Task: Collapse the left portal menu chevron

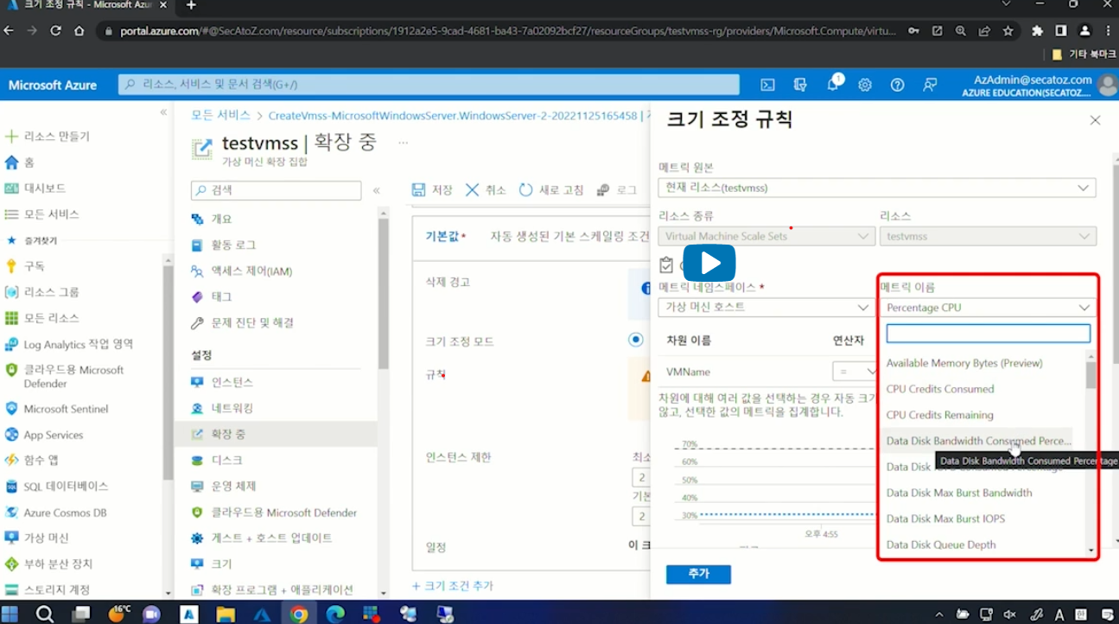Action: (163, 112)
